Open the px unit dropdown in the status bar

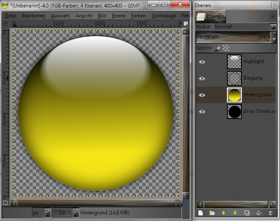tap(47, 213)
